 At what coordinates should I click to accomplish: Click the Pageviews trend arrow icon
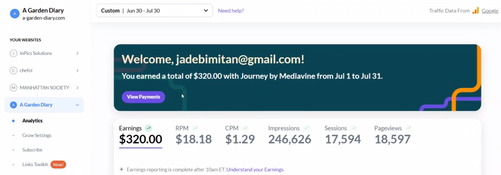pos(409,128)
